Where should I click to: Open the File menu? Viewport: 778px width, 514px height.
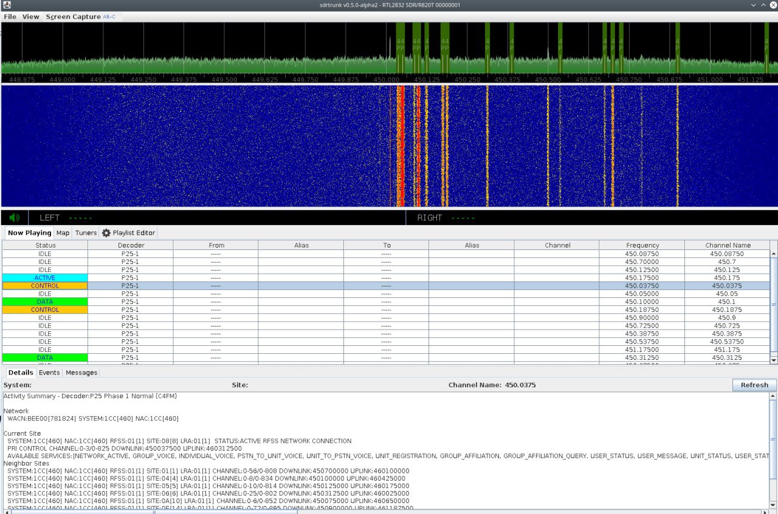coord(10,17)
